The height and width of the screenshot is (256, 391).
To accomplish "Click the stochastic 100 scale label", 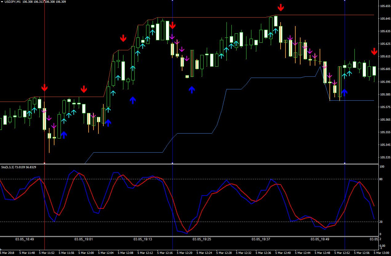I will click(382, 167).
